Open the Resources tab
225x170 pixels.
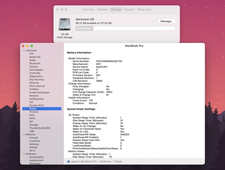[x=144, y=10]
